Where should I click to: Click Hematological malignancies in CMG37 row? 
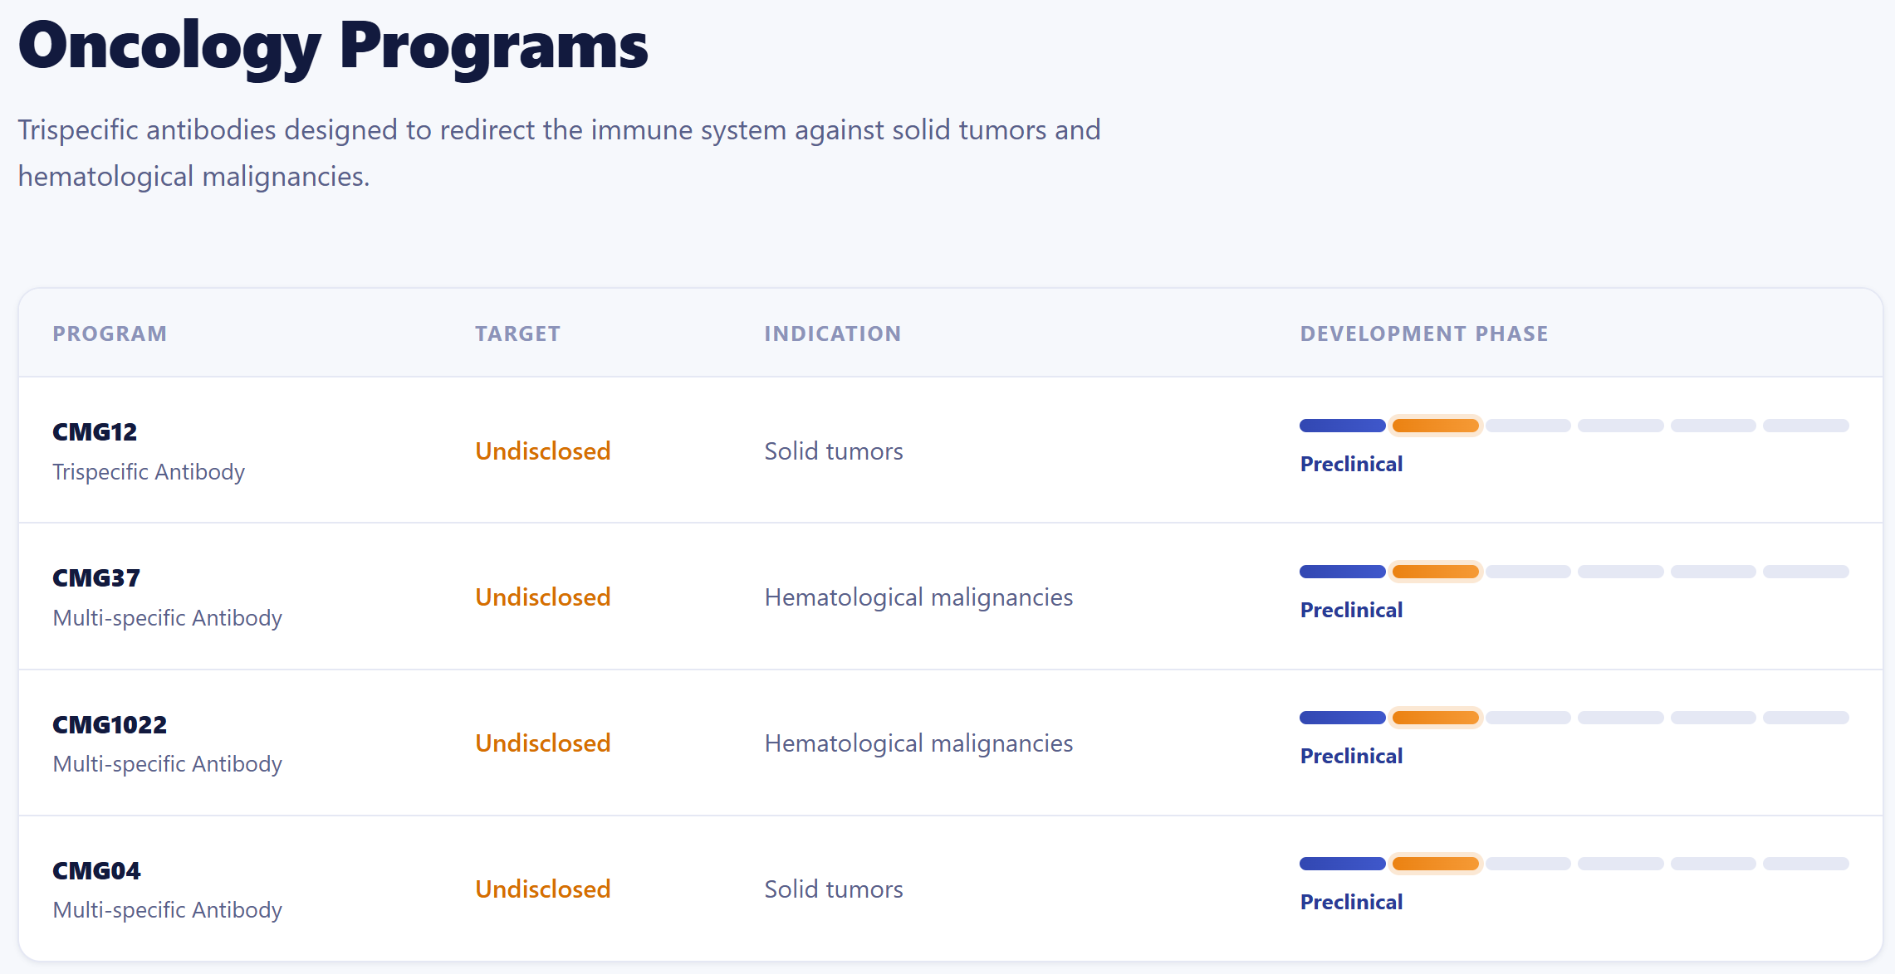[x=918, y=597]
